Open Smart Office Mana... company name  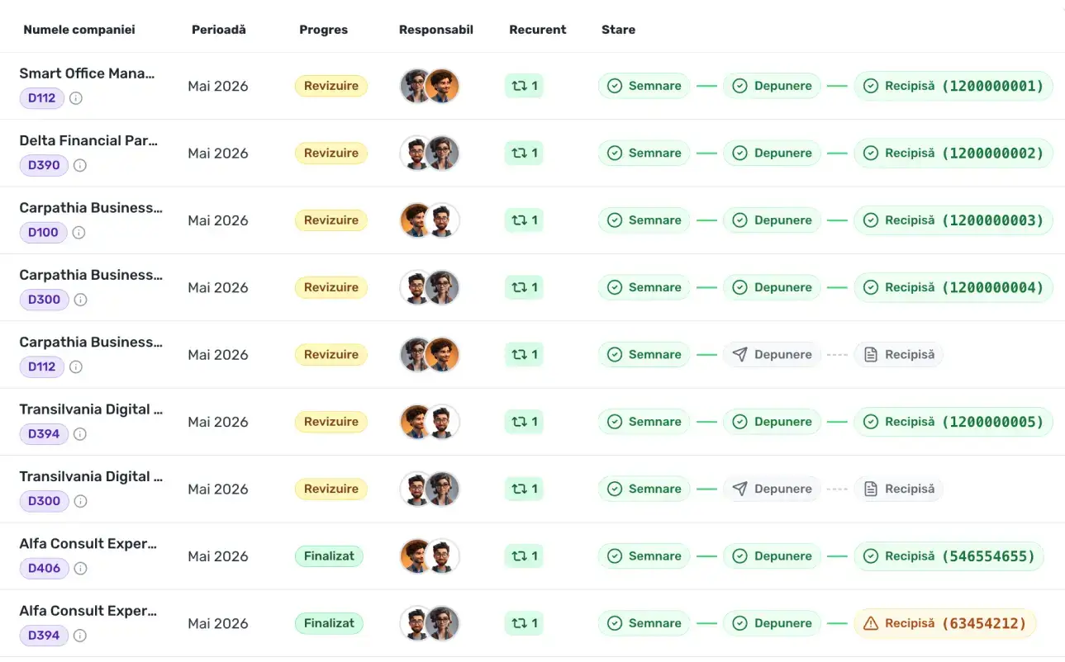pos(87,73)
